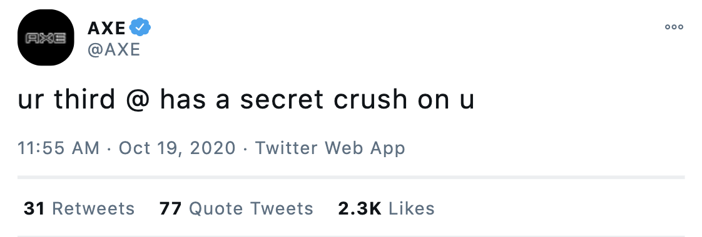Click the AXE logo lettering inside the avatar
This screenshot has height=237, width=702.
(46, 38)
